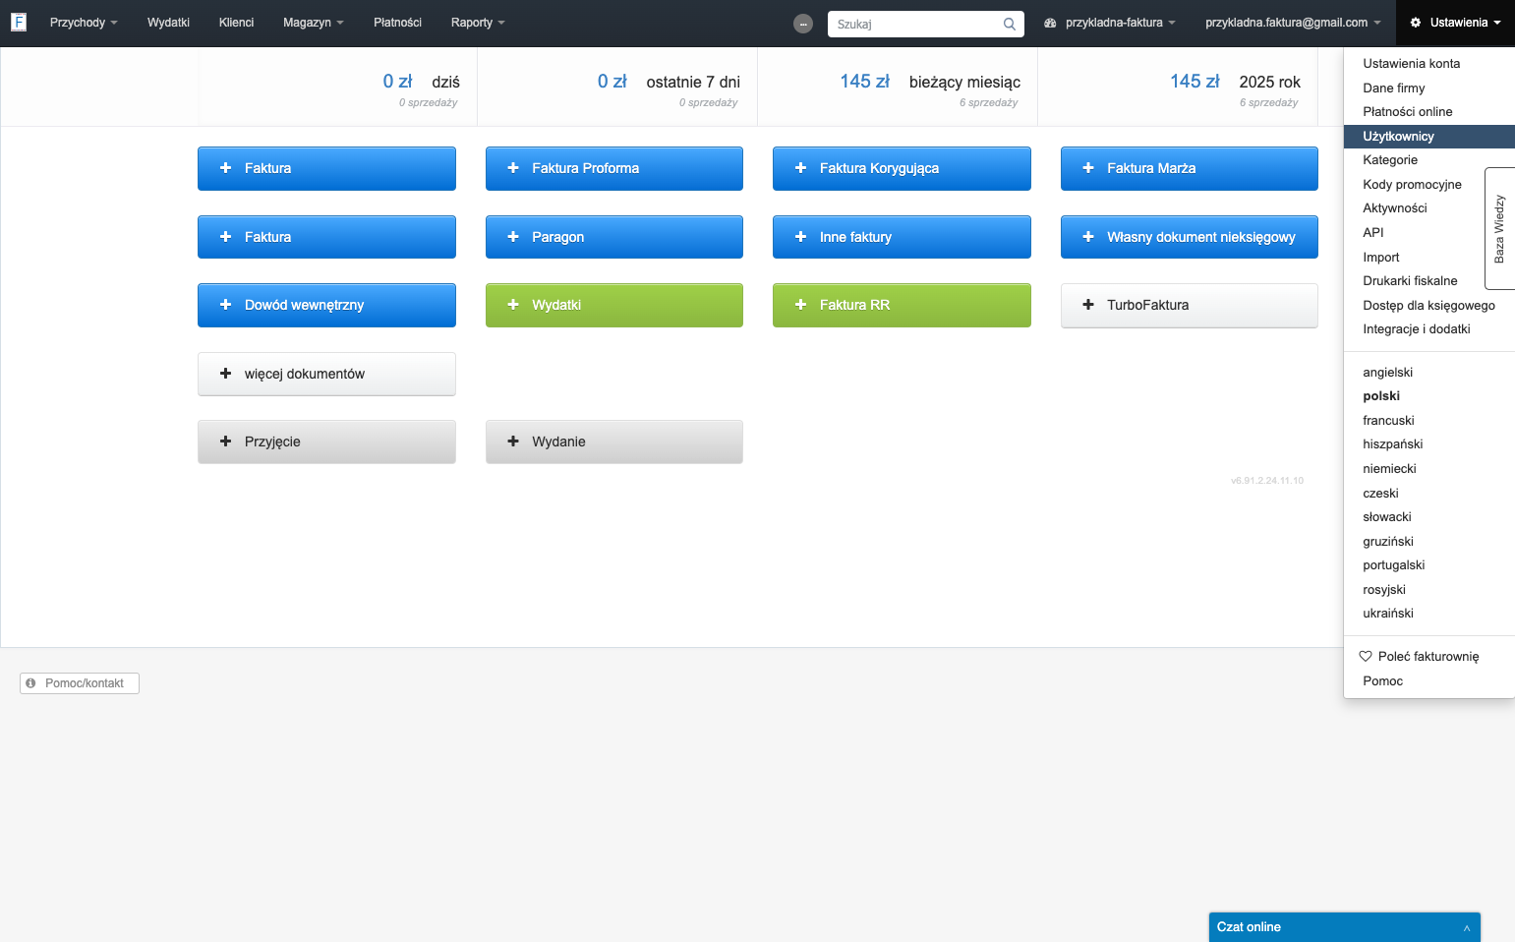Viewport: 1515px width, 942px height.
Task: Click plus icon on Przyjęcie button
Action: coord(225,442)
